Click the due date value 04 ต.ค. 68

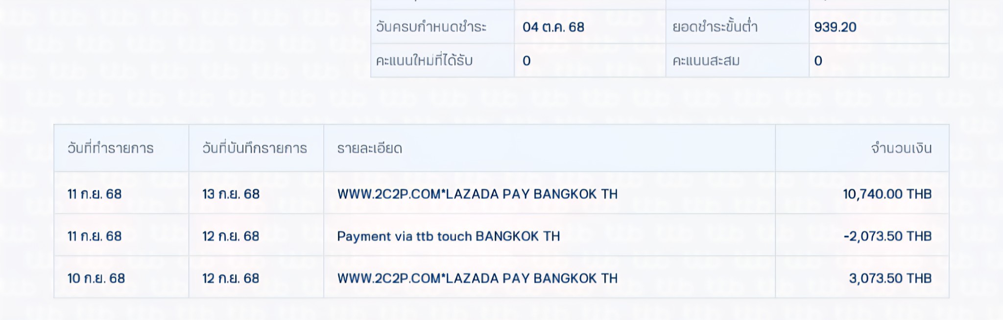[x=553, y=27]
